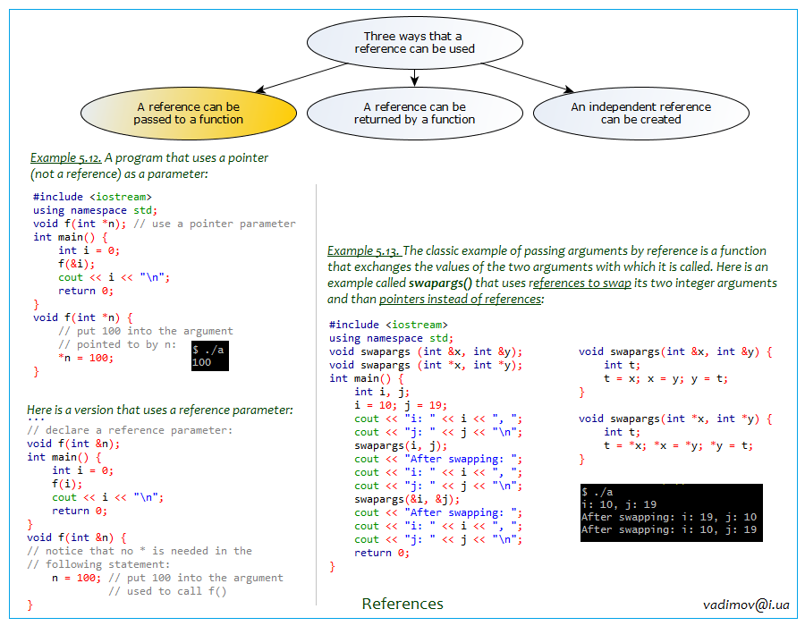Click the line 'void f(int *n); // use a pointer parameter'
Screen dimensions: 805x626
165,224
